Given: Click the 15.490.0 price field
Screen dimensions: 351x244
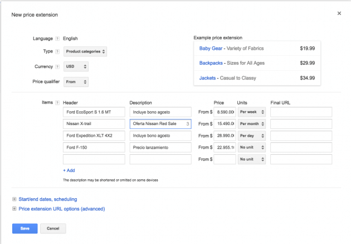Looking at the screenshot, I should point(225,124).
